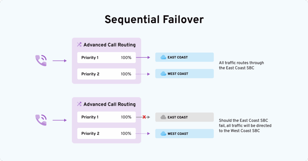This screenshot has height=161, width=308.
Task: Click the dotted arrow pointing to bottom West Coast
Action: [x=143, y=133]
